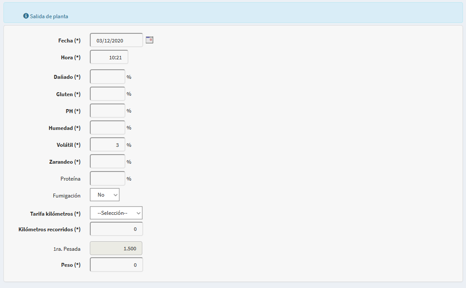The width and height of the screenshot is (466, 288).
Task: Click the info icon beside Salida de planta
Action: (x=26, y=16)
